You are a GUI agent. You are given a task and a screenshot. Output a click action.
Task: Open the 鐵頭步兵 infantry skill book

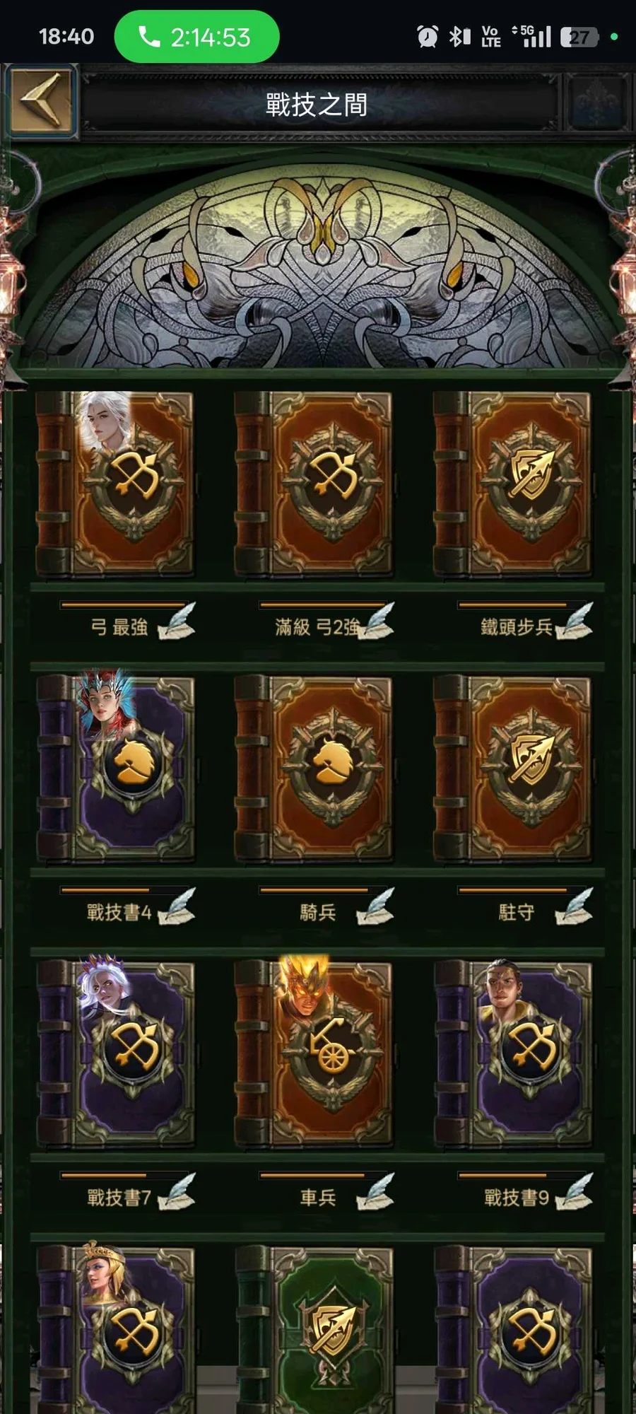(513, 484)
